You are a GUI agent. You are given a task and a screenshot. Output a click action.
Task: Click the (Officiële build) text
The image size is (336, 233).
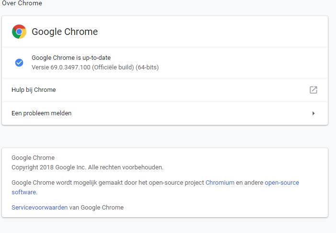click(x=113, y=67)
